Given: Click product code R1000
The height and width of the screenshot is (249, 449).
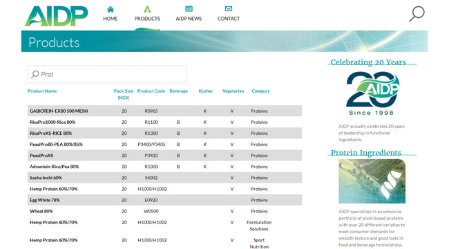Looking at the screenshot, I should (x=151, y=167).
